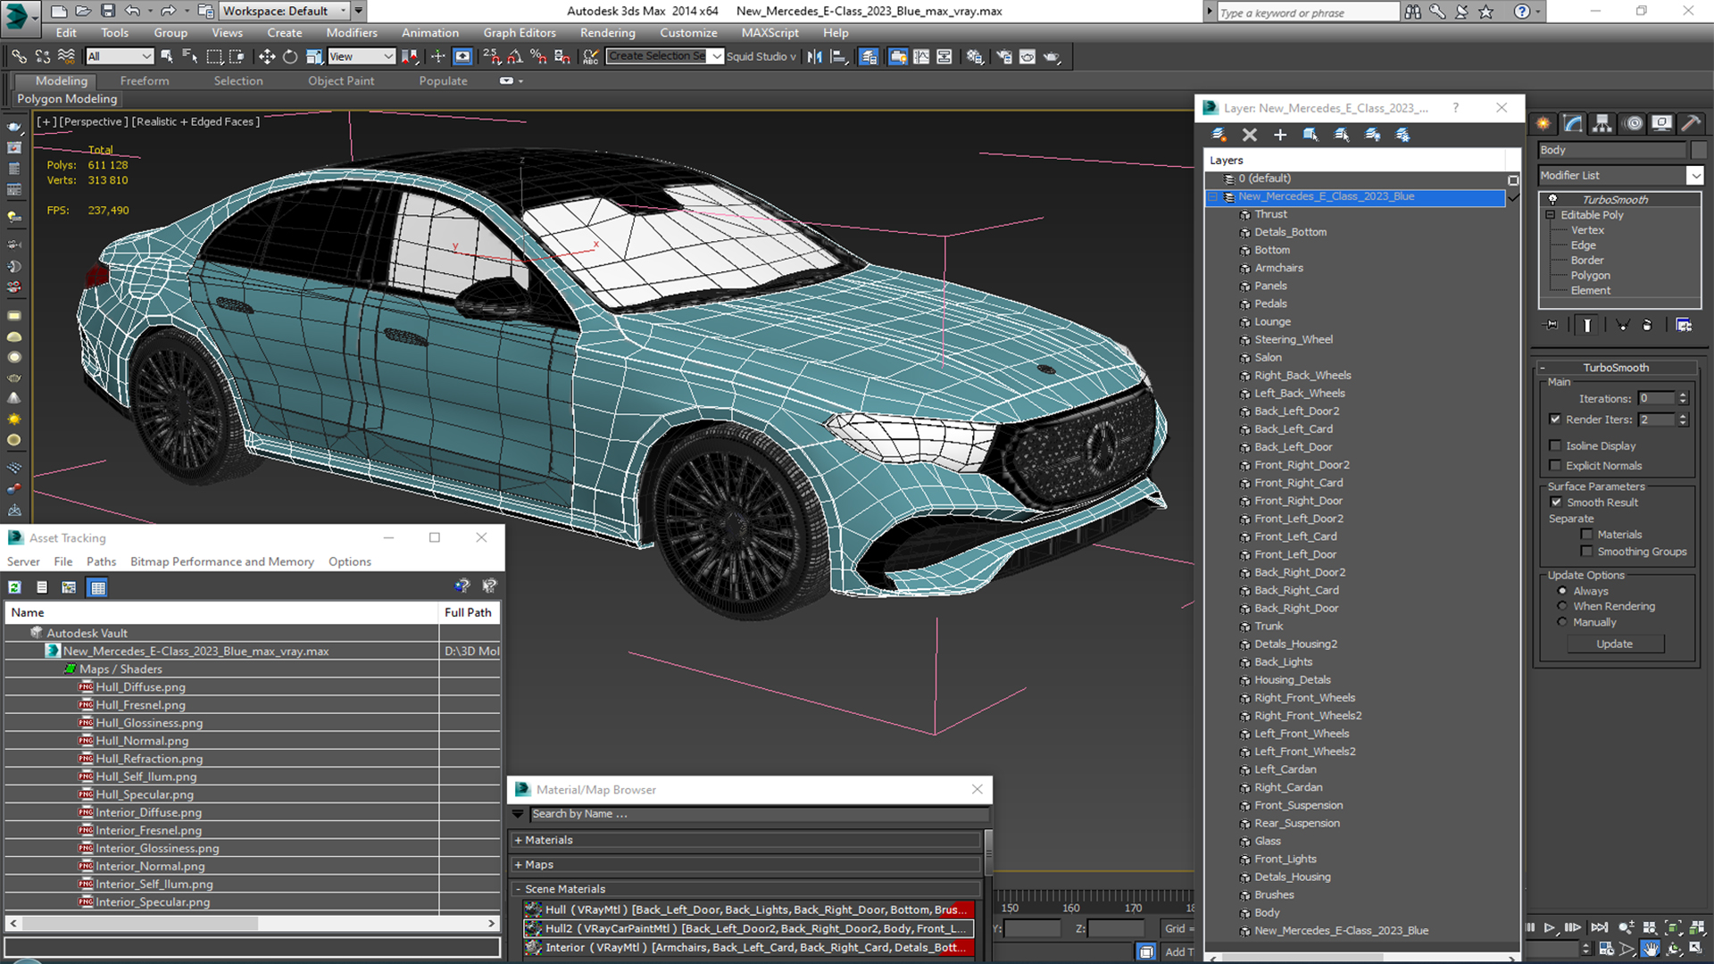Click Delete layer X icon in Layer dialog
Image resolution: width=1714 pixels, height=964 pixels.
click(1250, 135)
